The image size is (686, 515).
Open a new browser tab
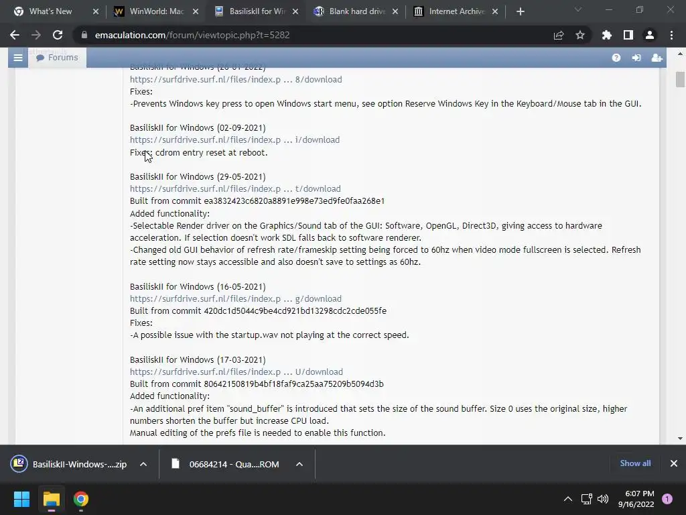520,11
